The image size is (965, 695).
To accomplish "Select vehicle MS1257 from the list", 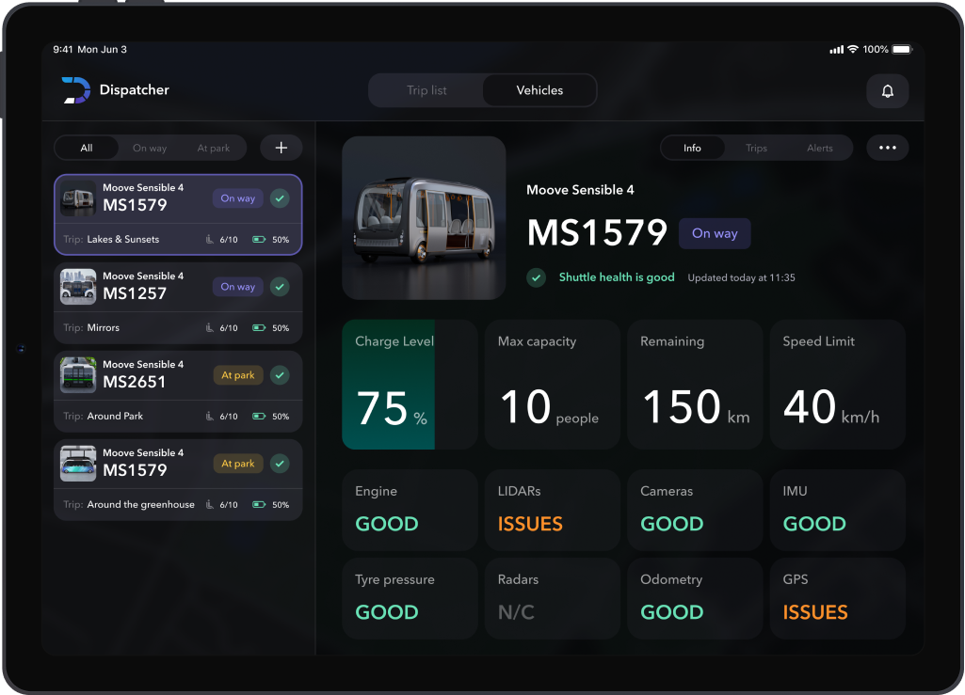I will coord(178,287).
